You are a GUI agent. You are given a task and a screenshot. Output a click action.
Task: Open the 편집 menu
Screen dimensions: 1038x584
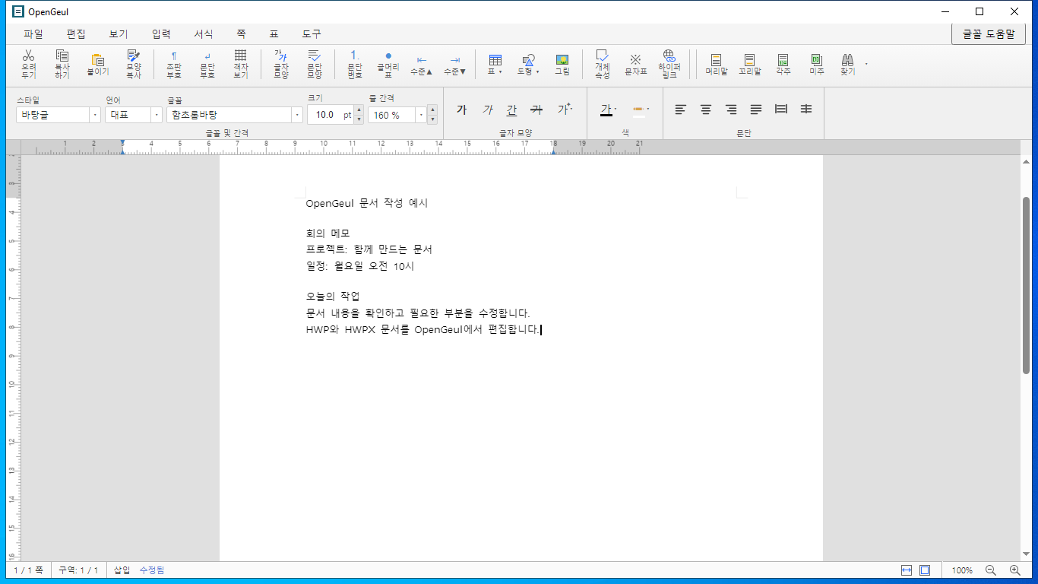(76, 34)
